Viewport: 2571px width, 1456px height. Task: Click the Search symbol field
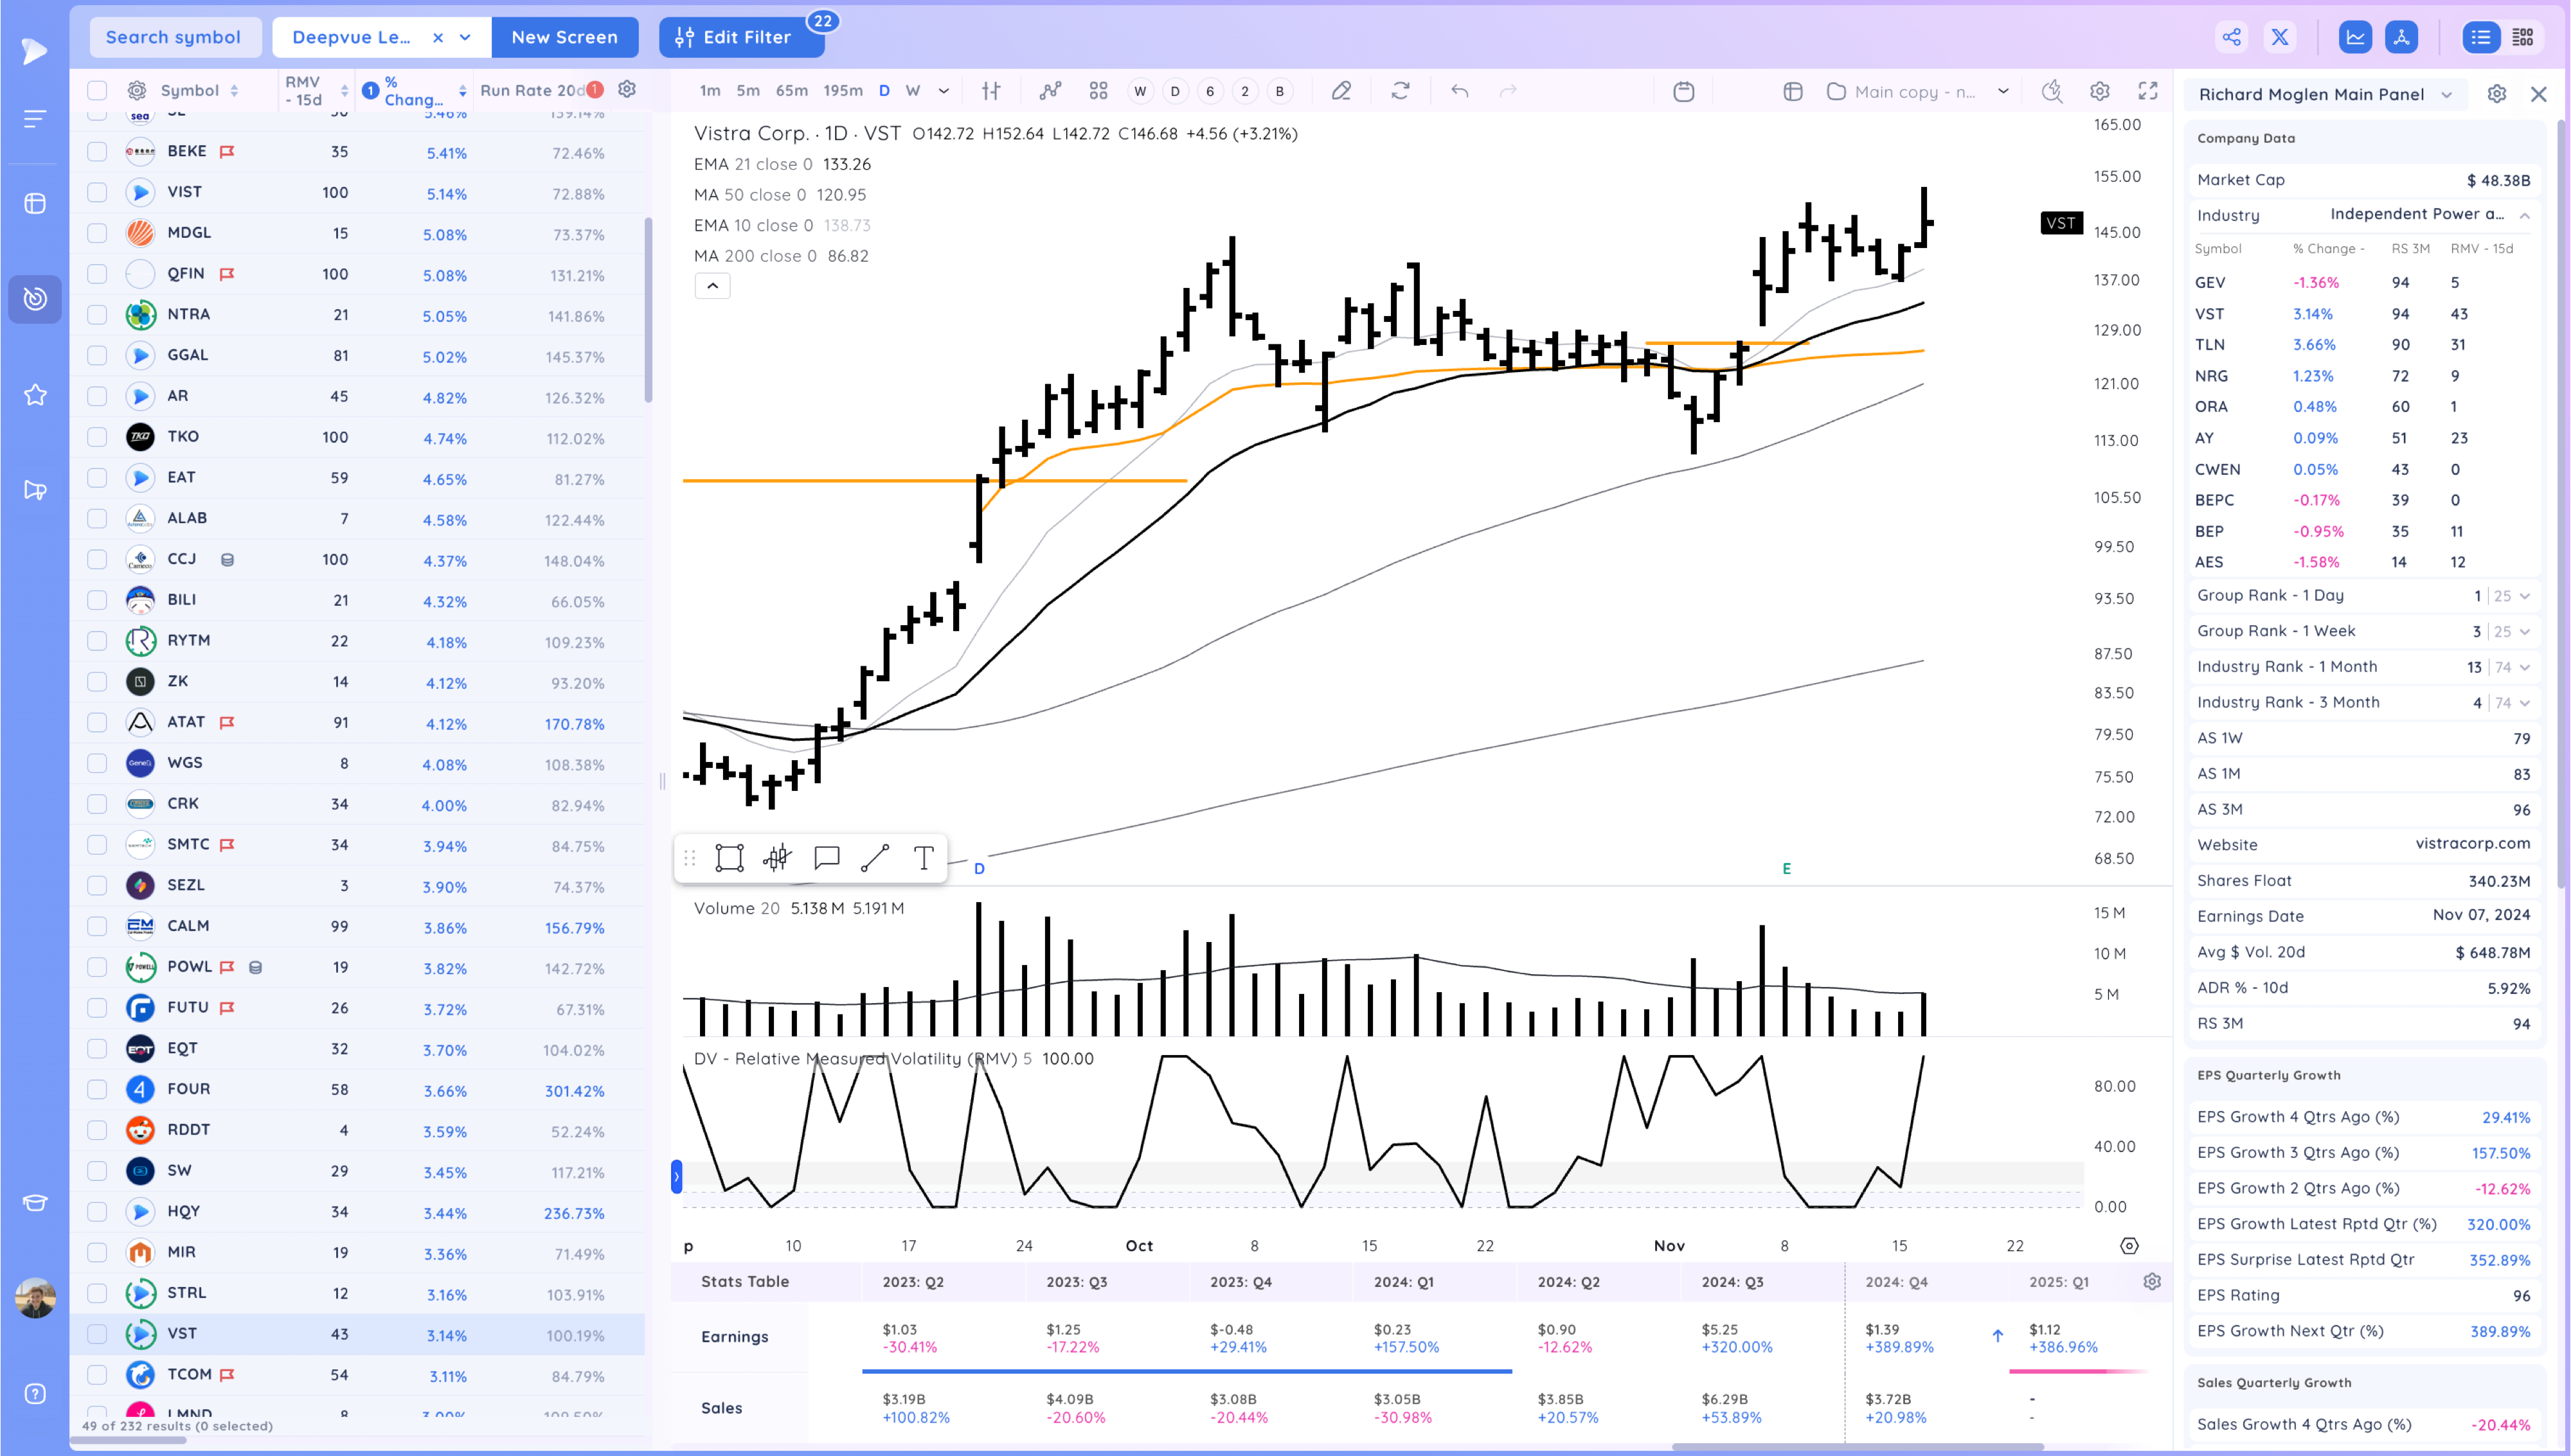click(175, 37)
